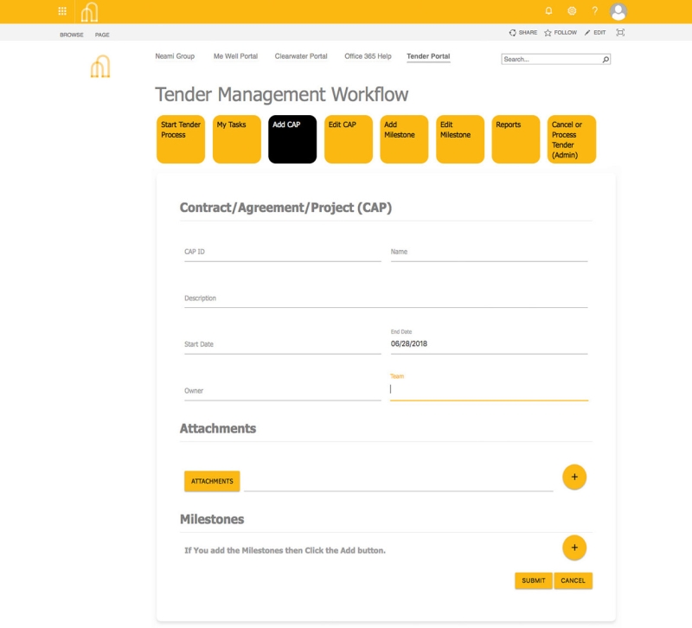692x628 pixels.
Task: Open the Start Date field
Action: click(282, 344)
